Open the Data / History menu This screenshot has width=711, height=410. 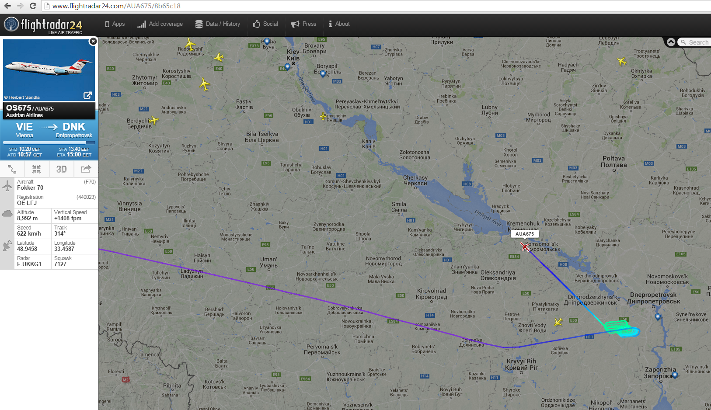coord(218,24)
